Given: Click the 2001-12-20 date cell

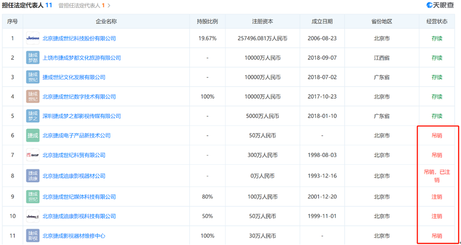Looking at the screenshot, I should click(x=322, y=196).
